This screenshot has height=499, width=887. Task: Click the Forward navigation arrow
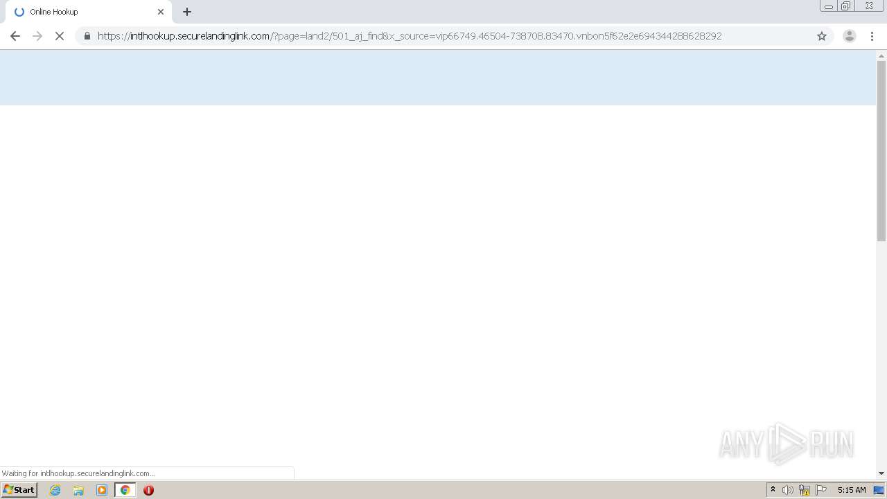point(37,36)
